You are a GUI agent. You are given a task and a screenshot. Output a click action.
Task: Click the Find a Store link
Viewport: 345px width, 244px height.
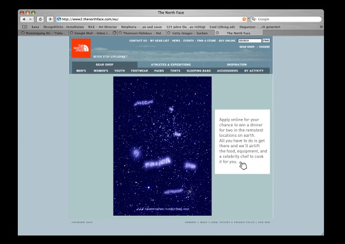coord(206,41)
